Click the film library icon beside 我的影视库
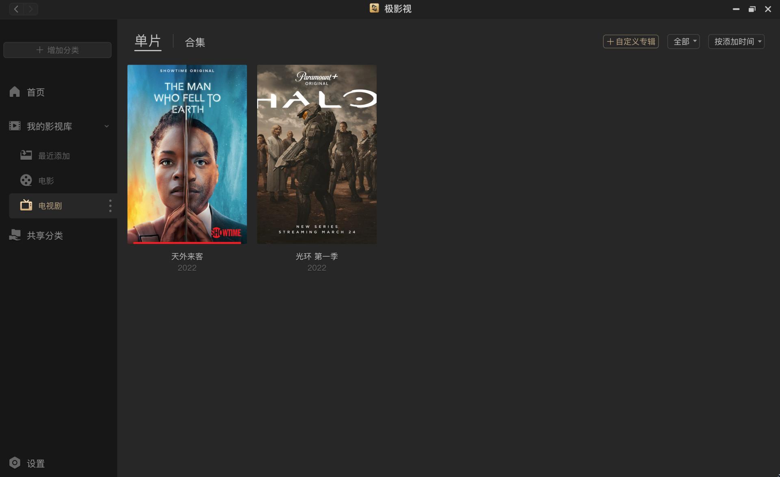This screenshot has height=477, width=780. pos(15,126)
